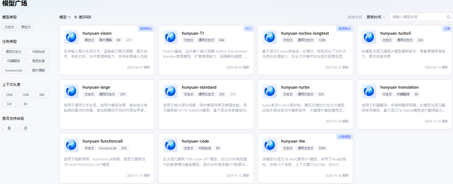Toggle the 代码生成 task filter
Screen dimensions: 453x184
coord(38,52)
